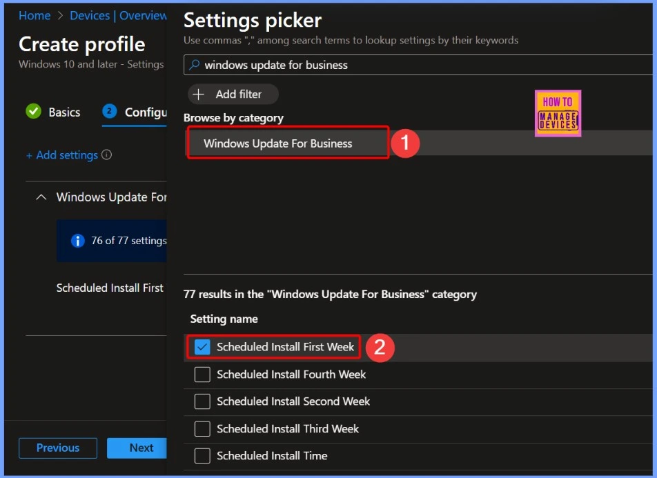Click the plus icon in Add filter
This screenshot has width=657, height=478.
pyautogui.click(x=198, y=94)
